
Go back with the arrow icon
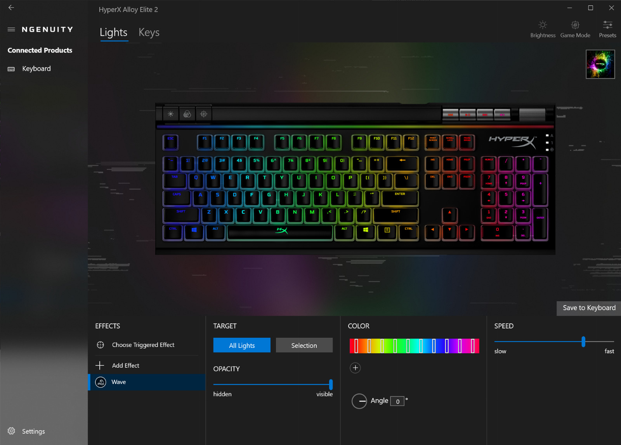(11, 8)
